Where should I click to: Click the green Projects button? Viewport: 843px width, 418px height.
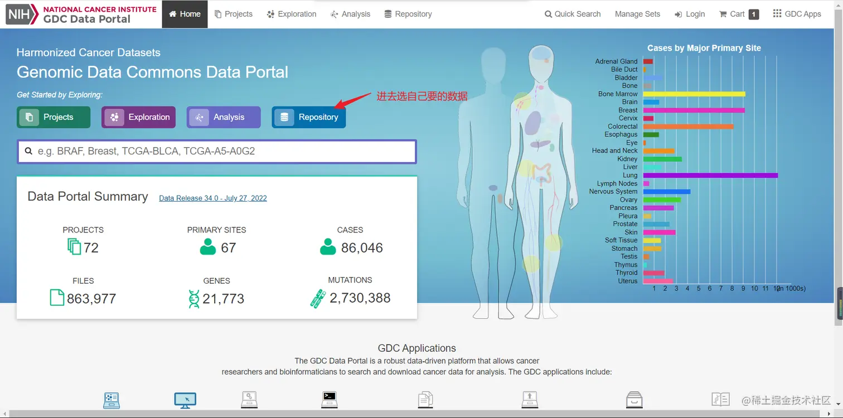tap(53, 117)
